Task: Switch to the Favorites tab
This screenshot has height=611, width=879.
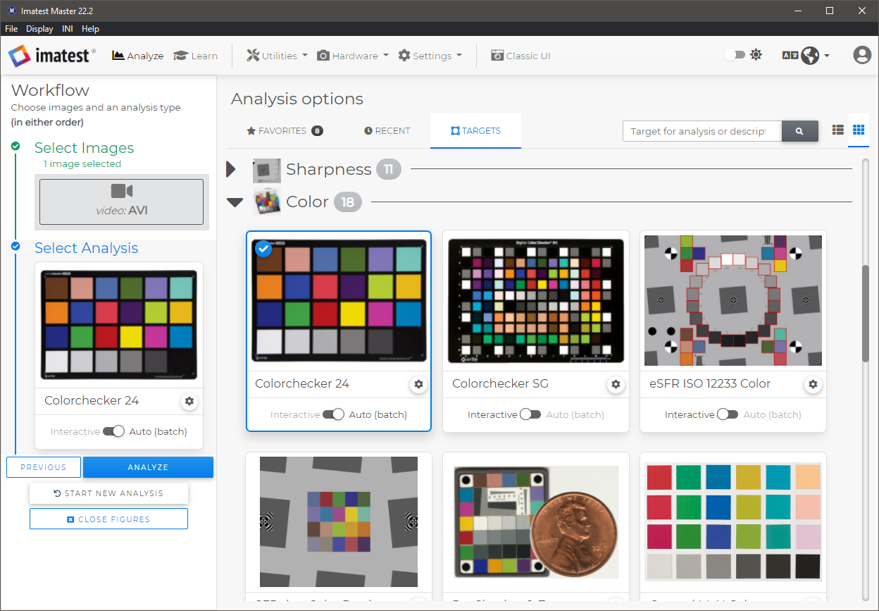Action: (x=285, y=131)
